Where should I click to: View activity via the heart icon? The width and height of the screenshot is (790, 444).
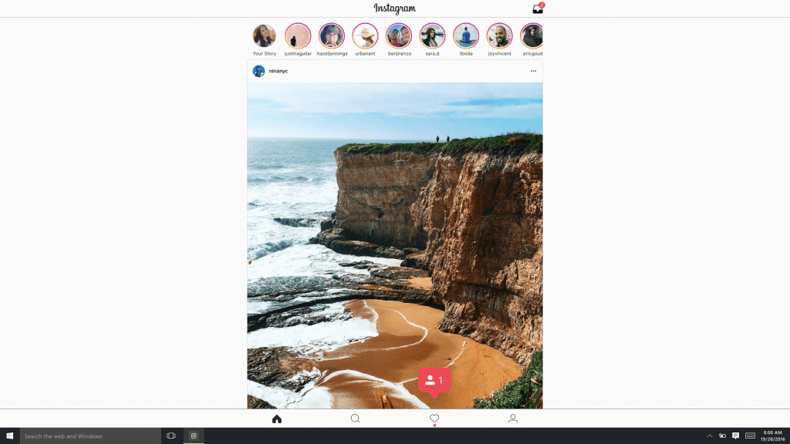[434, 419]
